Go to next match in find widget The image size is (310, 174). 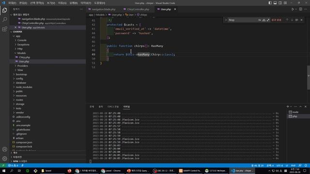point(292,20)
